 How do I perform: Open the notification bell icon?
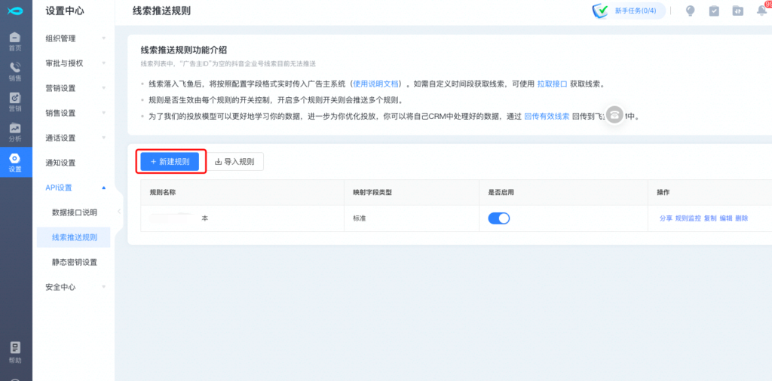pyautogui.click(x=761, y=11)
